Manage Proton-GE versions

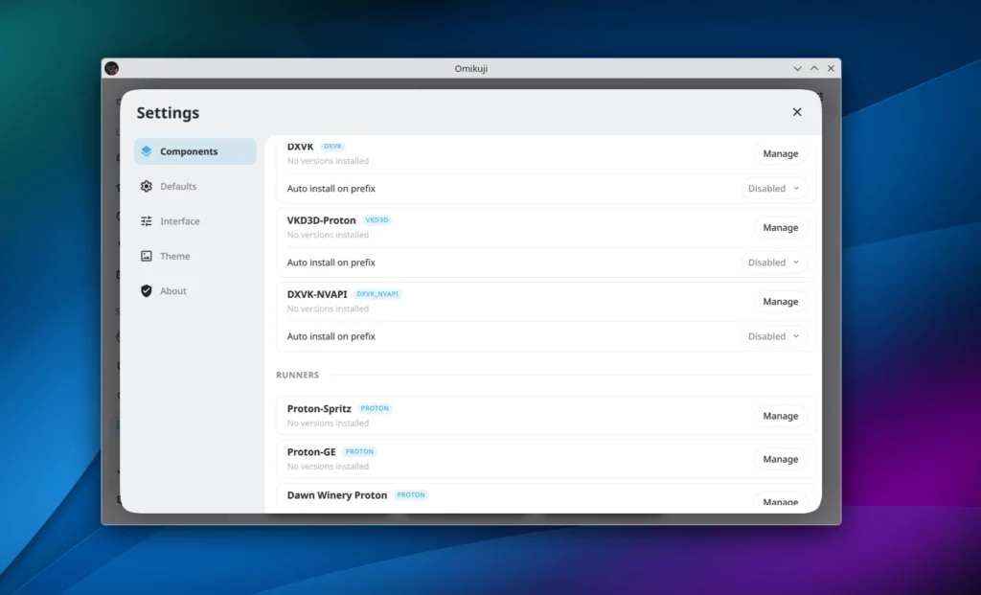[x=780, y=459]
